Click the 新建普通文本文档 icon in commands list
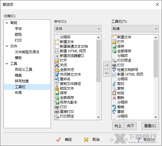162x146 pixels. (x=57, y=47)
